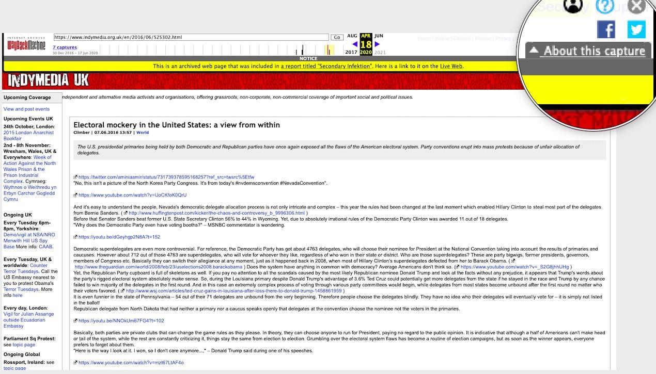Screen dimensions: 656x374
Task: Click highlighted capture bar in timeline sparkline
Action: (329, 50)
